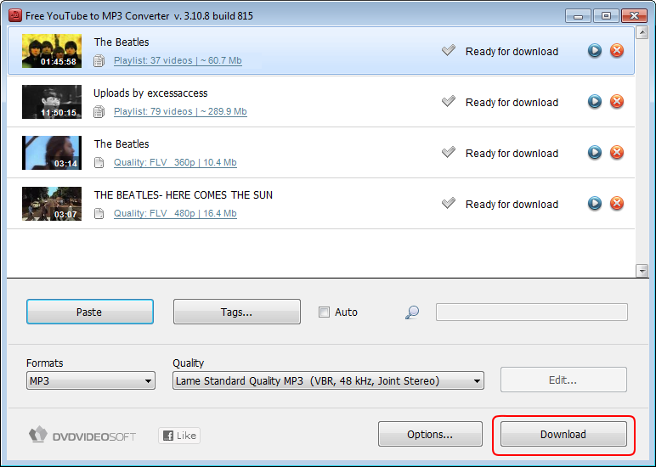Open the Tags... dialog
This screenshot has width=656, height=467.
[237, 312]
